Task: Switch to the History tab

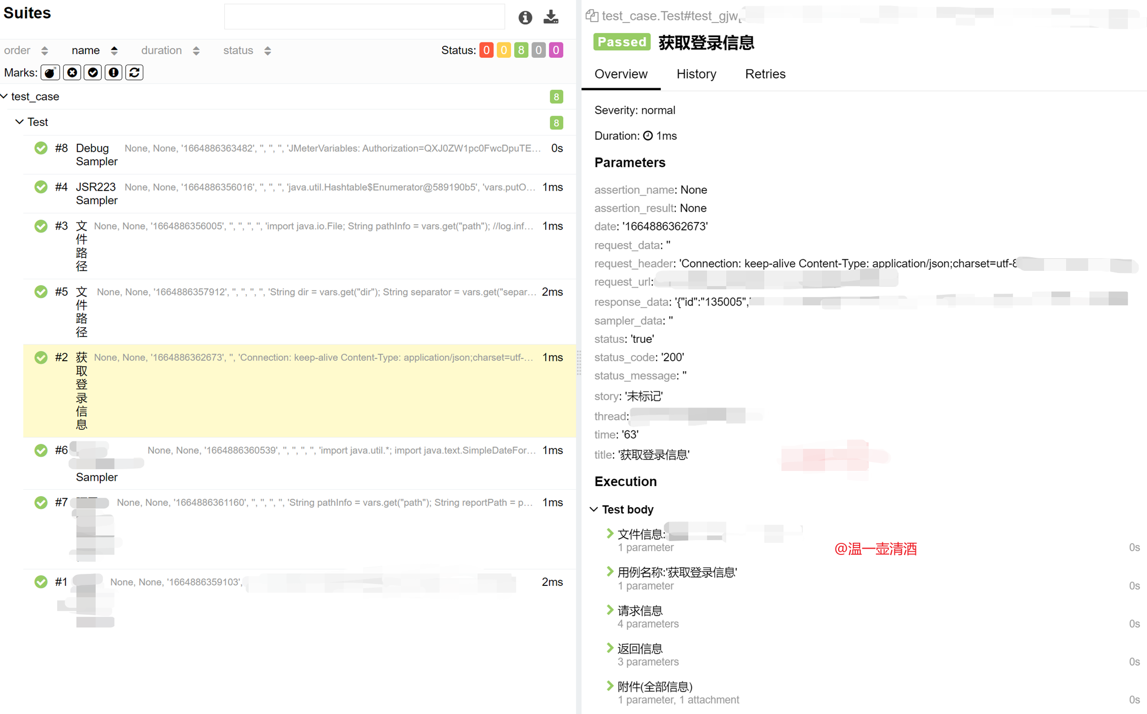Action: 696,74
